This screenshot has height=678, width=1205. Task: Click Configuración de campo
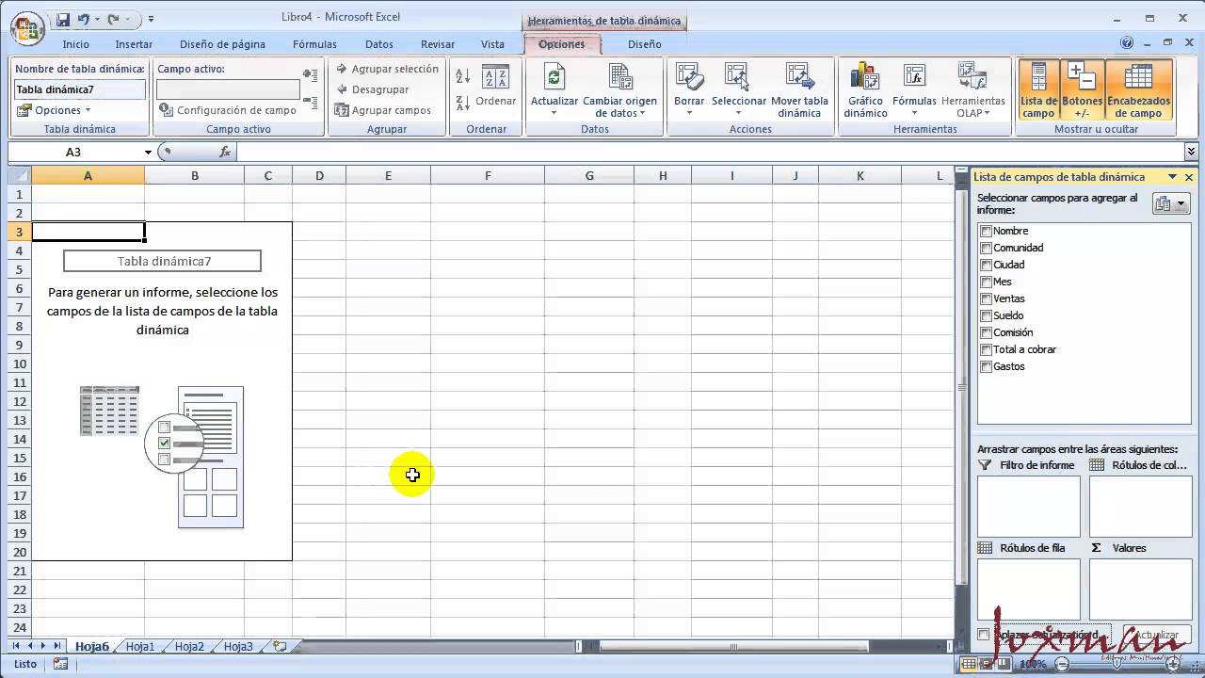[228, 110]
